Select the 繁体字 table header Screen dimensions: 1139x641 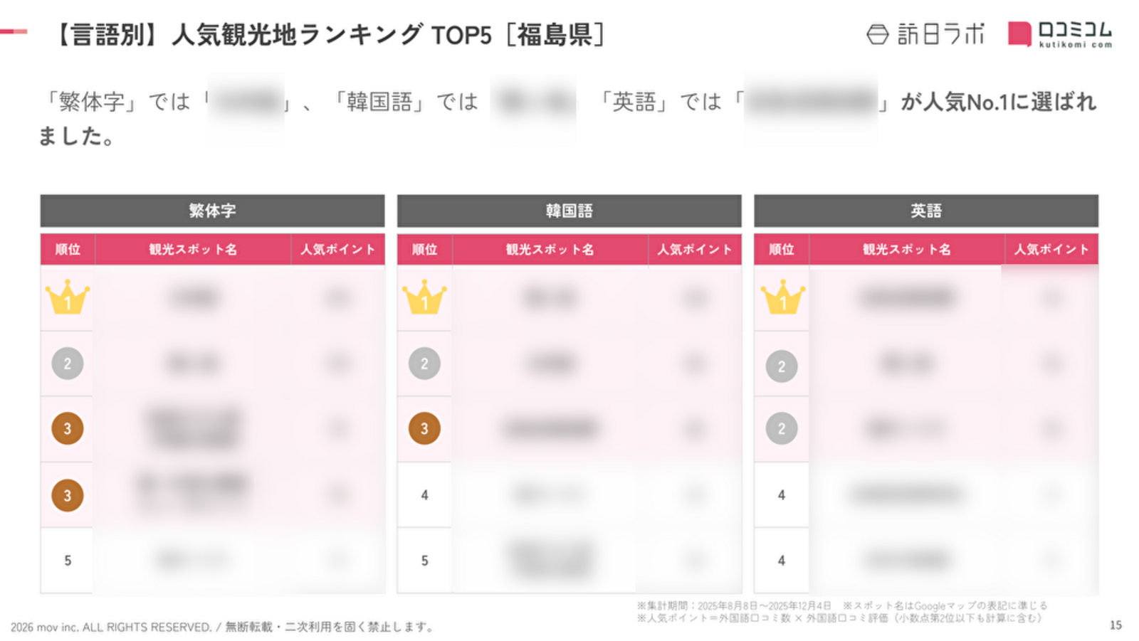click(212, 211)
